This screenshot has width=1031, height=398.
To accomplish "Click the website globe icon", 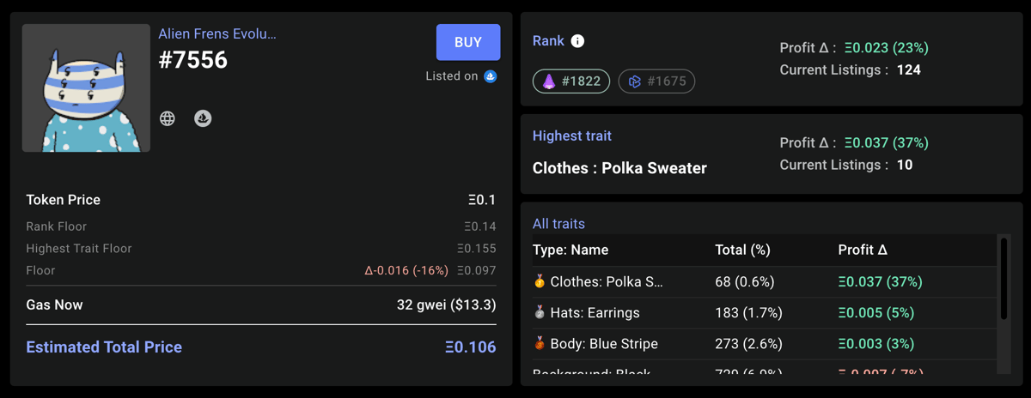I will (x=168, y=118).
